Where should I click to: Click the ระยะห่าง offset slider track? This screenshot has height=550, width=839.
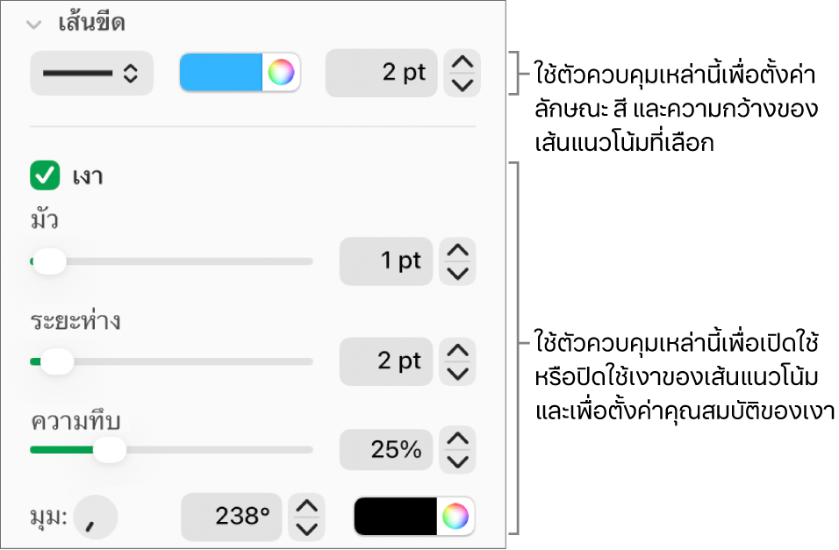pyautogui.click(x=171, y=362)
